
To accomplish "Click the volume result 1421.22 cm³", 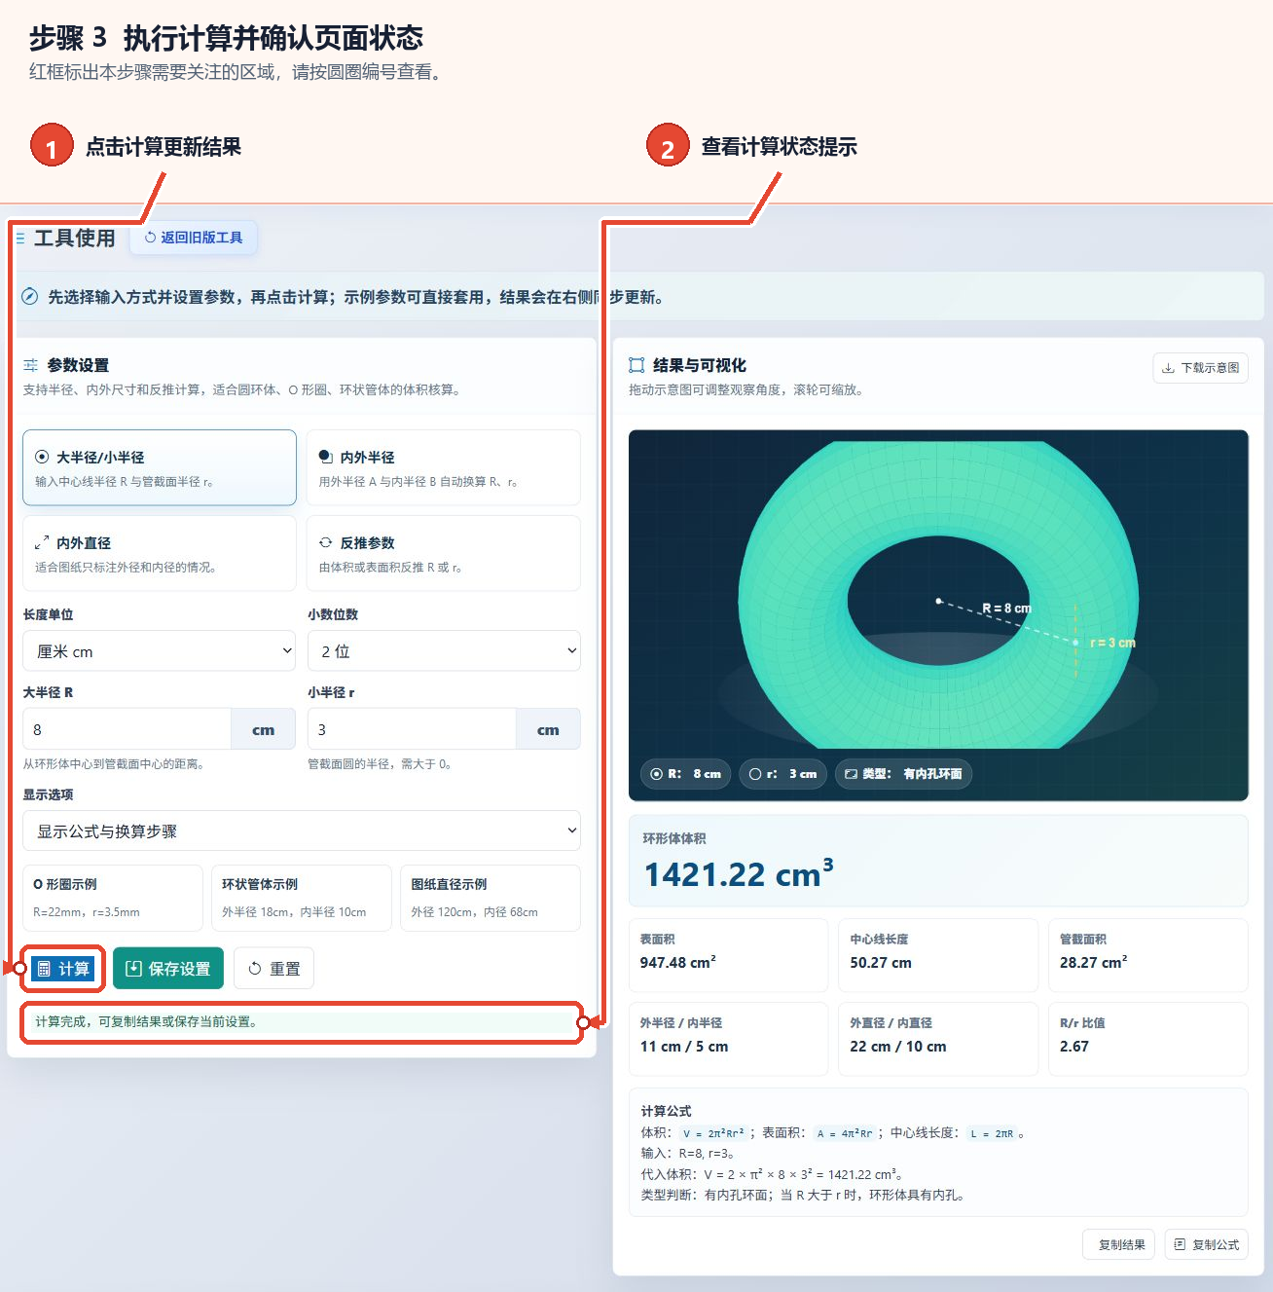I will [739, 873].
